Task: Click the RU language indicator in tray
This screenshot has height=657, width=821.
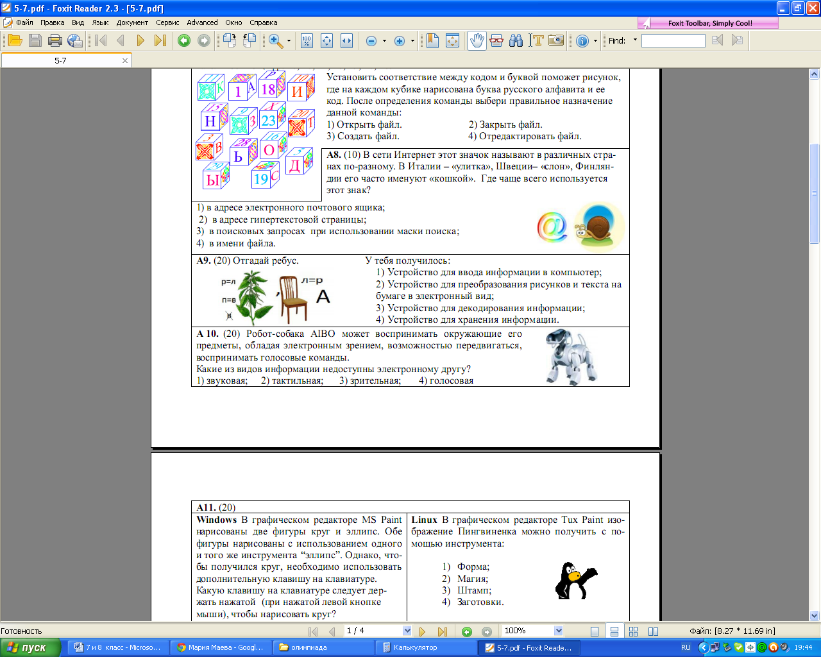Action: (x=686, y=647)
